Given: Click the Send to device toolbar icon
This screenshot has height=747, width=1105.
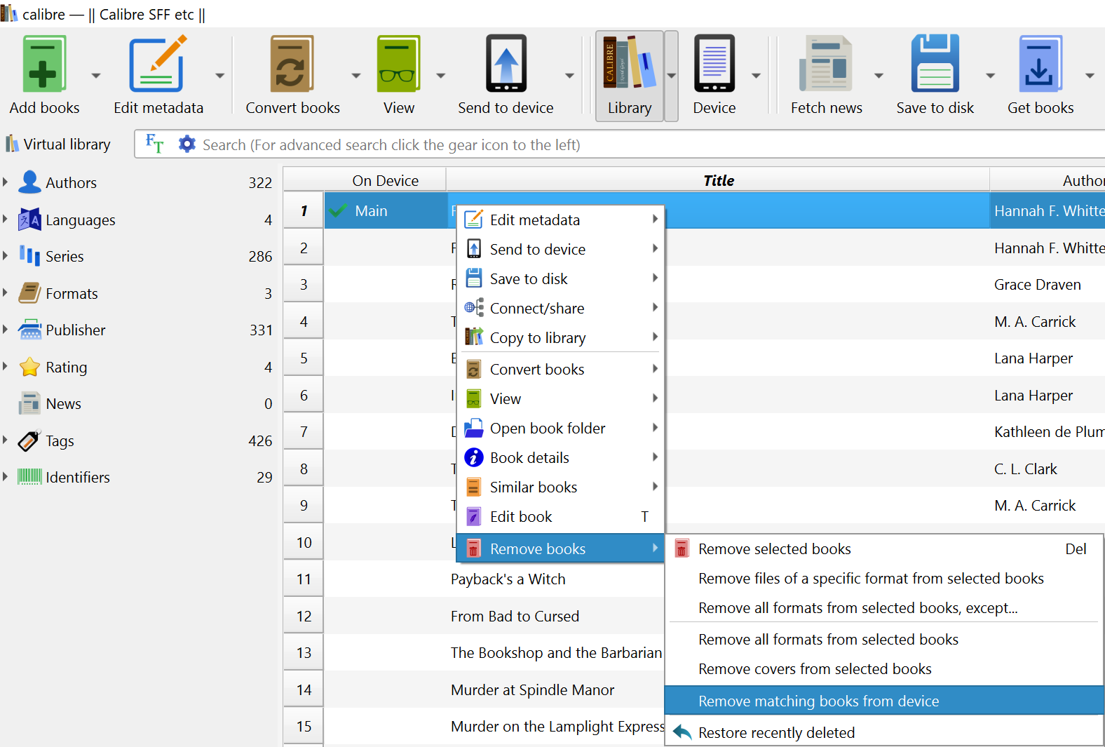Looking at the screenshot, I should click(506, 64).
